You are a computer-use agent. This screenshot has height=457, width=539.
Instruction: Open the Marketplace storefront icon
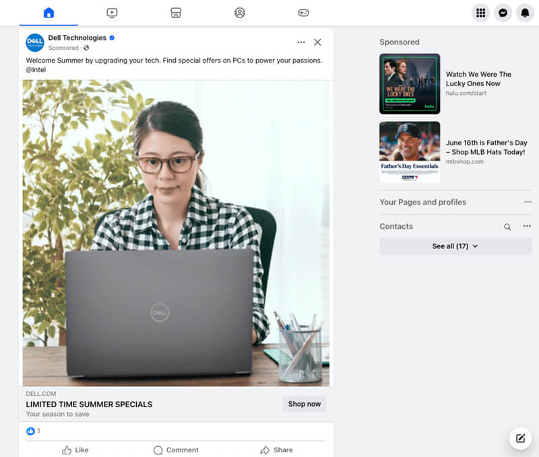[176, 13]
